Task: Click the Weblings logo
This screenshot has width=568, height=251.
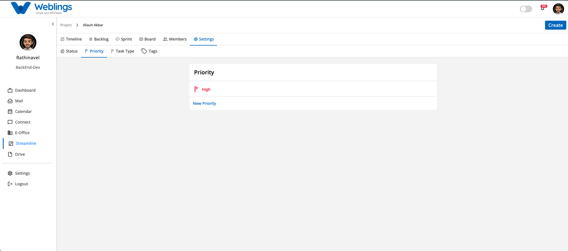Action: coord(41,8)
